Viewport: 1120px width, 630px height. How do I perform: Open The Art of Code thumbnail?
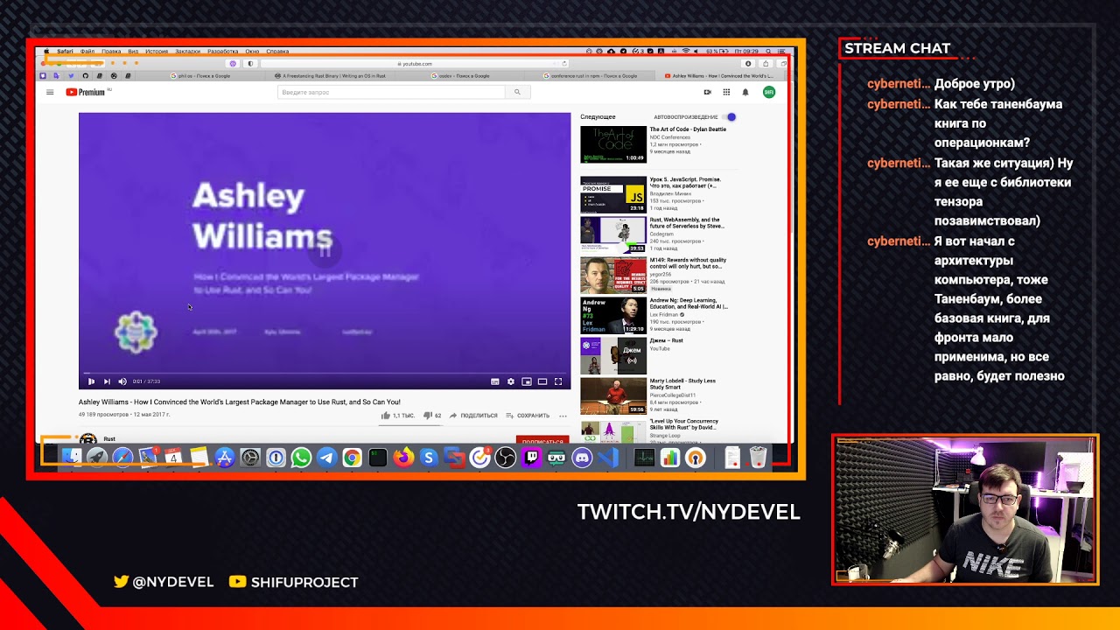(x=613, y=144)
